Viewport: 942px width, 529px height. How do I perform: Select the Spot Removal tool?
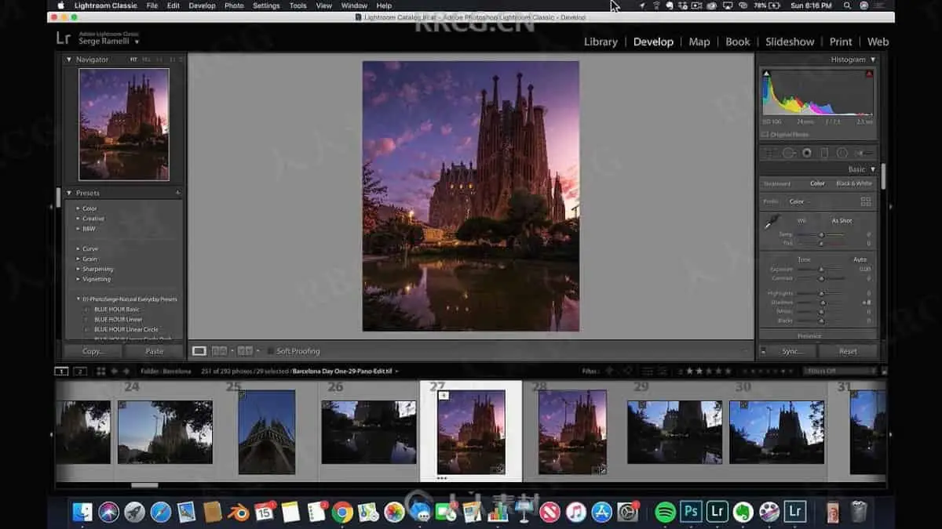pos(789,153)
